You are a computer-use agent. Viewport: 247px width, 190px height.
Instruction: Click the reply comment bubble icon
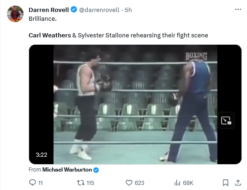pos(32,183)
